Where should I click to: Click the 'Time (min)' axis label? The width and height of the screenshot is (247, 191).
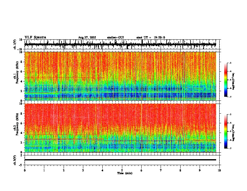coord(125,173)
